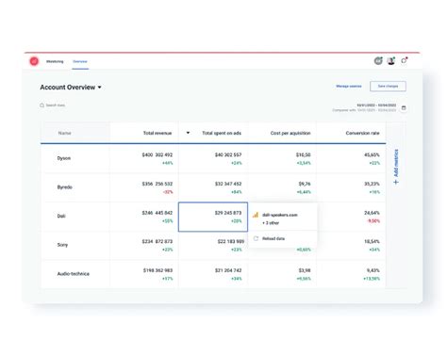Click Byredo conversion rate 35,23%
447x355 pixels.
pyautogui.click(x=372, y=184)
